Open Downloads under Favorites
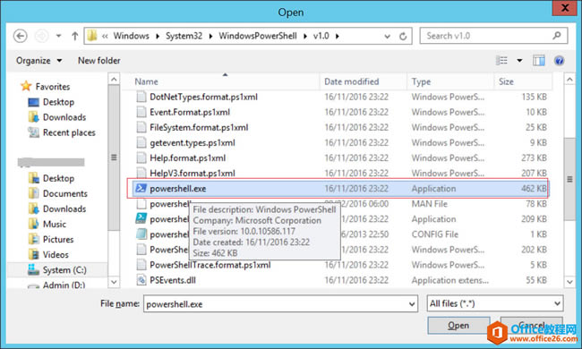 coord(64,117)
